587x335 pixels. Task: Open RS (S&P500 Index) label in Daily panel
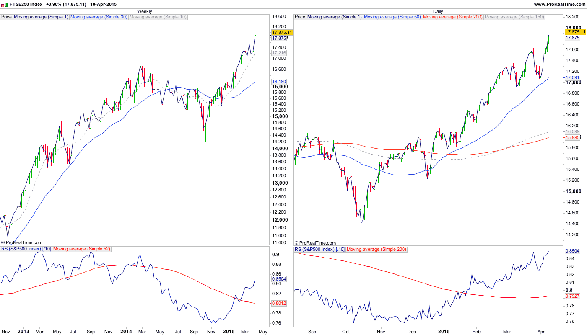point(320,249)
